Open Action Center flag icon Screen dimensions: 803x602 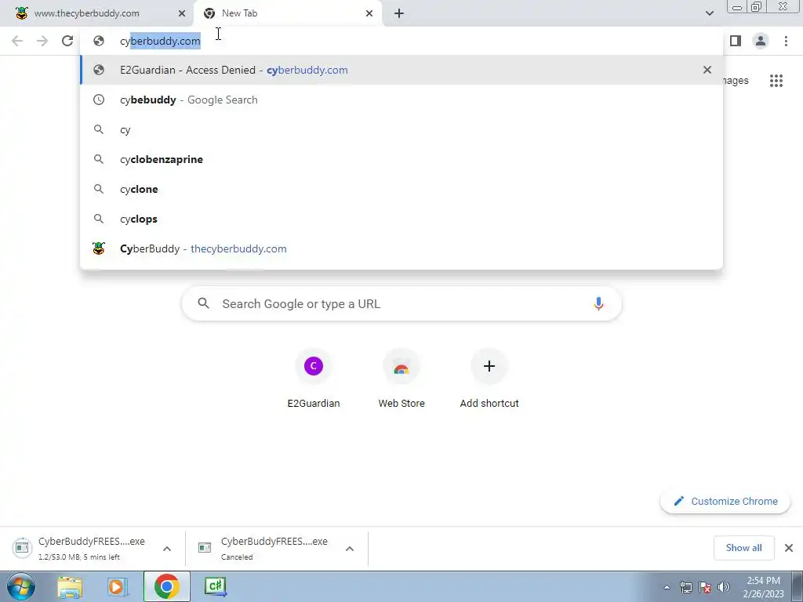(705, 587)
